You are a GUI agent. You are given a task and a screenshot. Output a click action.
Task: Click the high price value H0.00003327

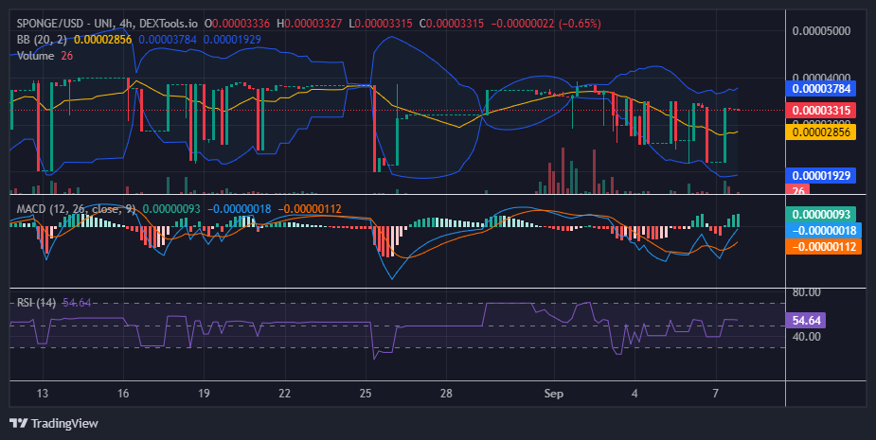pos(309,24)
